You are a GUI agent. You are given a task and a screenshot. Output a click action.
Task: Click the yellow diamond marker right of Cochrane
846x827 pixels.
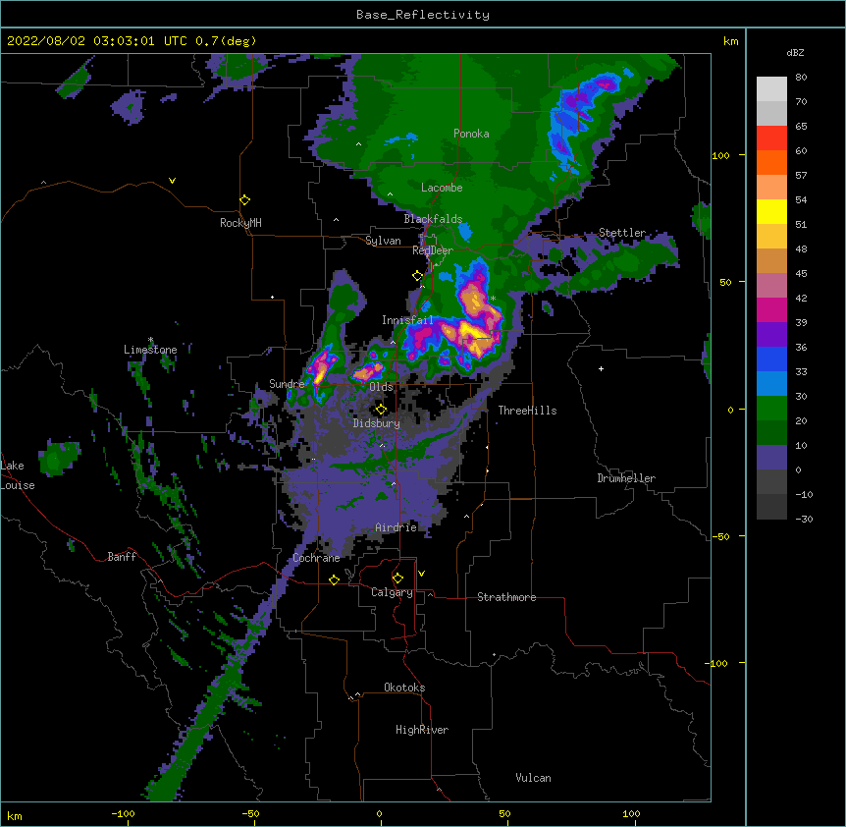coord(334,579)
